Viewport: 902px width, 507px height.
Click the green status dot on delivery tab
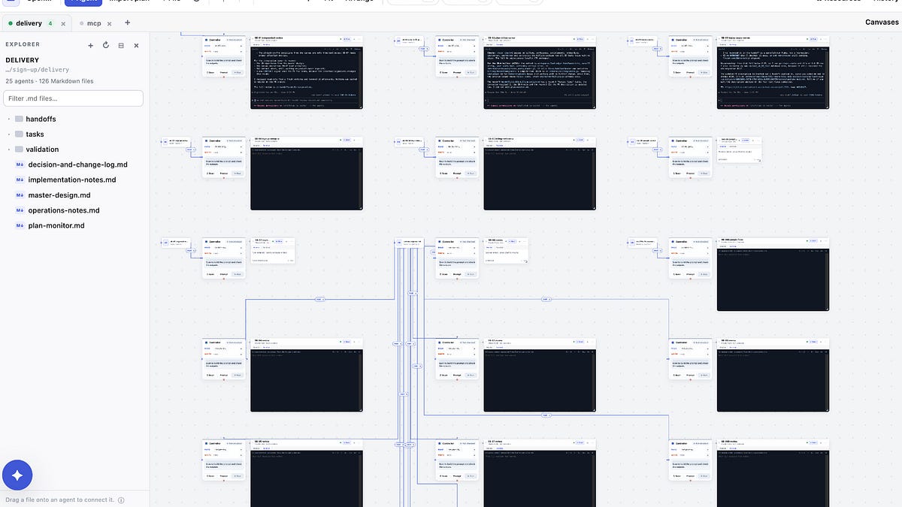tap(11, 23)
